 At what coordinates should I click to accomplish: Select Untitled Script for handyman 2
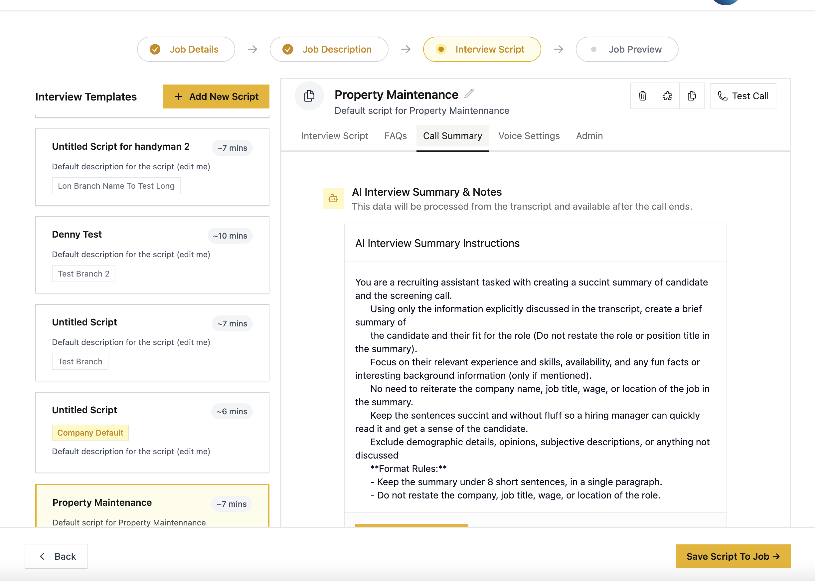click(152, 167)
